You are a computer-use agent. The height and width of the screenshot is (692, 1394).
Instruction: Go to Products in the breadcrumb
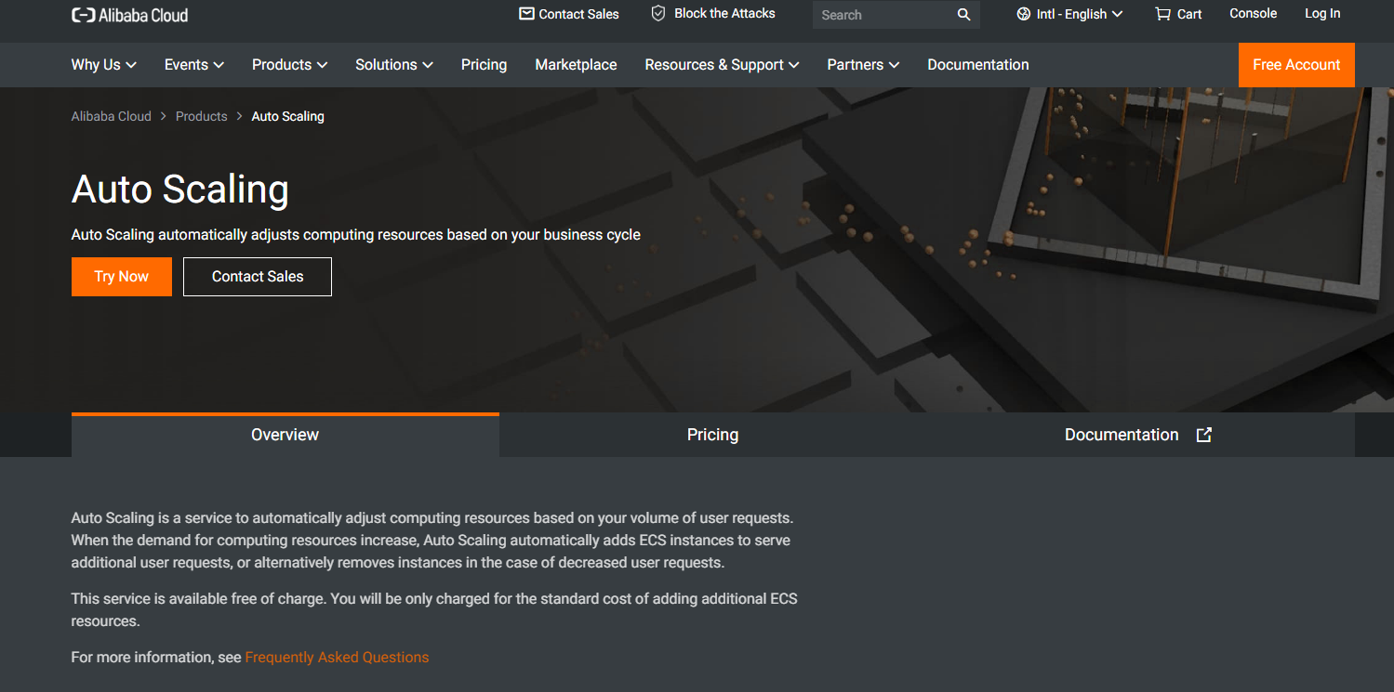[x=202, y=116]
